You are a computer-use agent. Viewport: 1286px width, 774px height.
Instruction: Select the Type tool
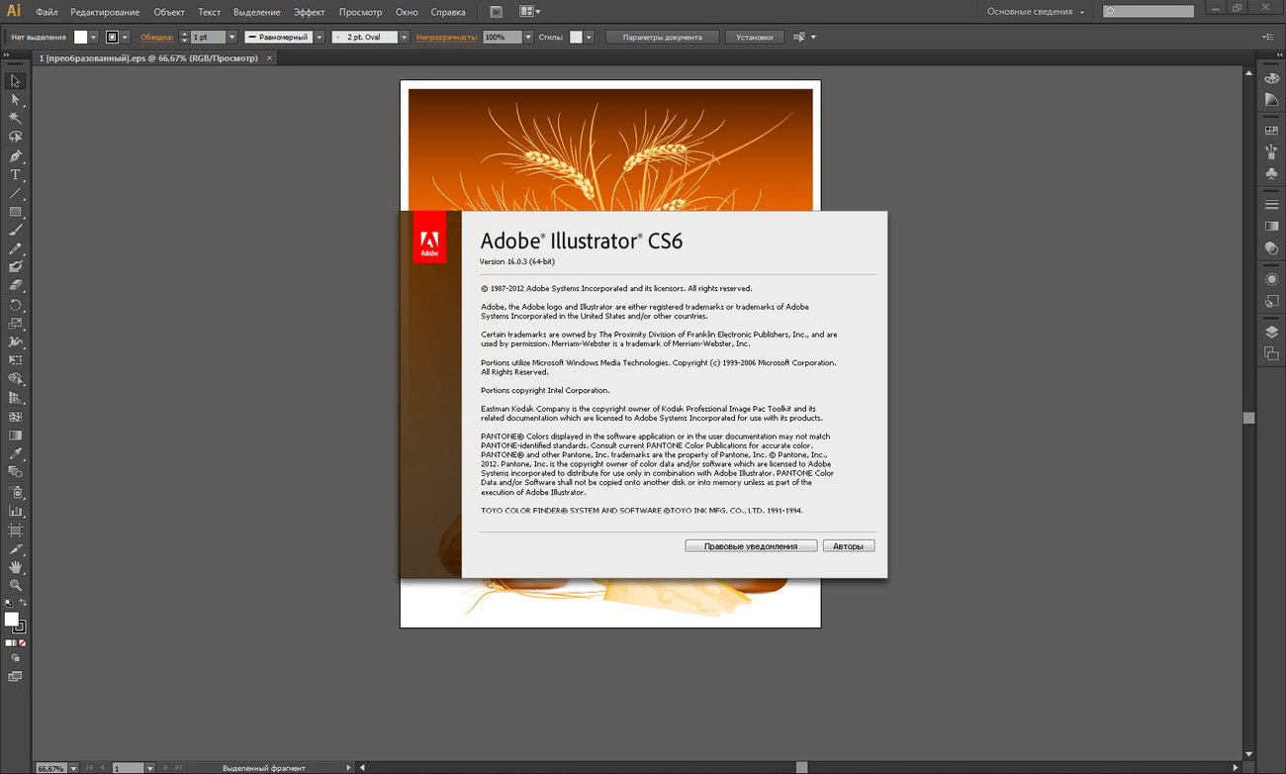tap(15, 174)
